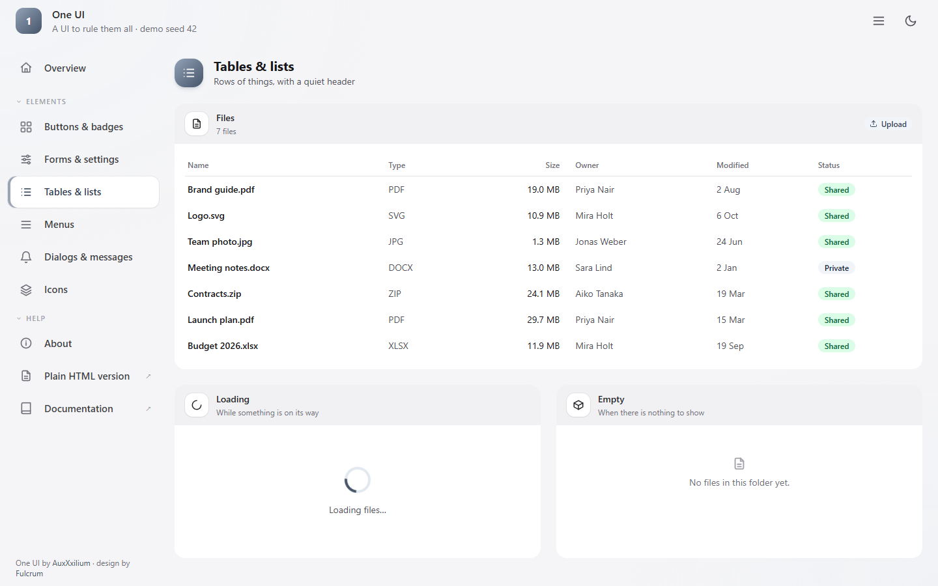The height and width of the screenshot is (586, 938).
Task: Open the Plain HTML version link label
Action: [x=87, y=376]
